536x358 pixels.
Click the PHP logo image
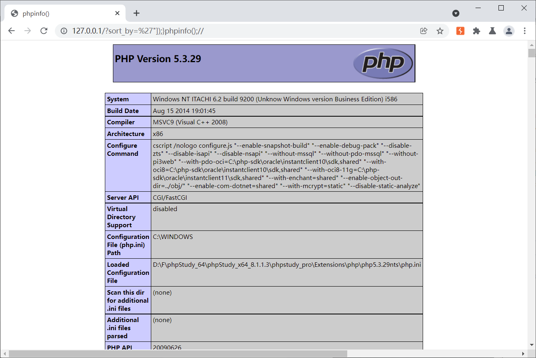click(383, 63)
